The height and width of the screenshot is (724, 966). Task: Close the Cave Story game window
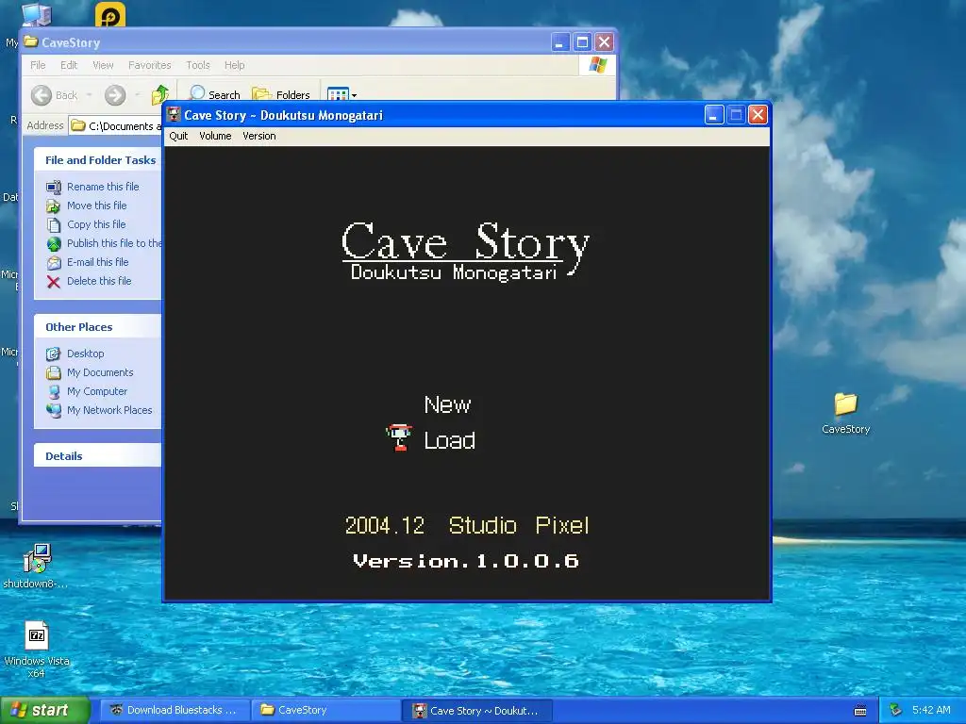tap(758, 115)
